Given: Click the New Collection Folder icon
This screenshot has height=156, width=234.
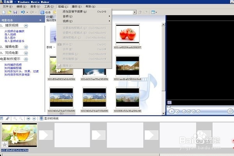Looking at the screenshot, I should (145, 12).
